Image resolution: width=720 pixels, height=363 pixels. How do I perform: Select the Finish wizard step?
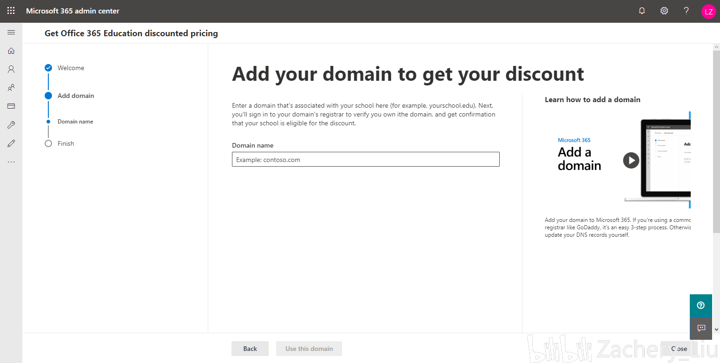pyautogui.click(x=60, y=143)
